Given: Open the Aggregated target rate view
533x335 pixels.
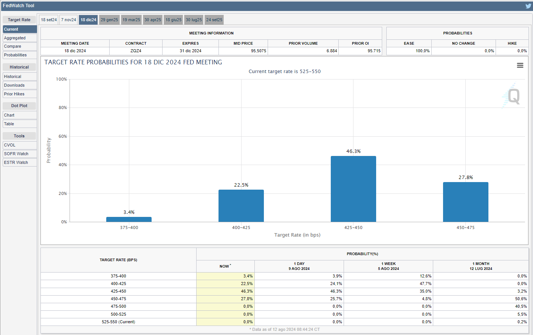Looking at the screenshot, I should tap(20, 38).
